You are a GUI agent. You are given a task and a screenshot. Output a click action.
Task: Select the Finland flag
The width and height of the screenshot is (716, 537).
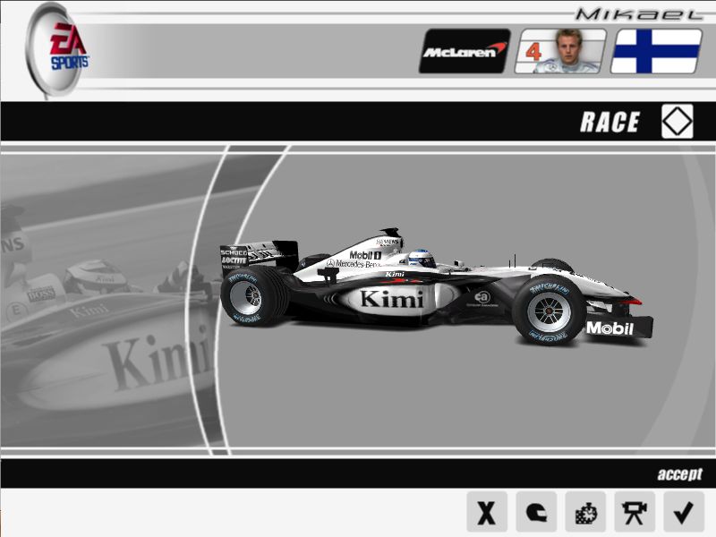[x=656, y=51]
